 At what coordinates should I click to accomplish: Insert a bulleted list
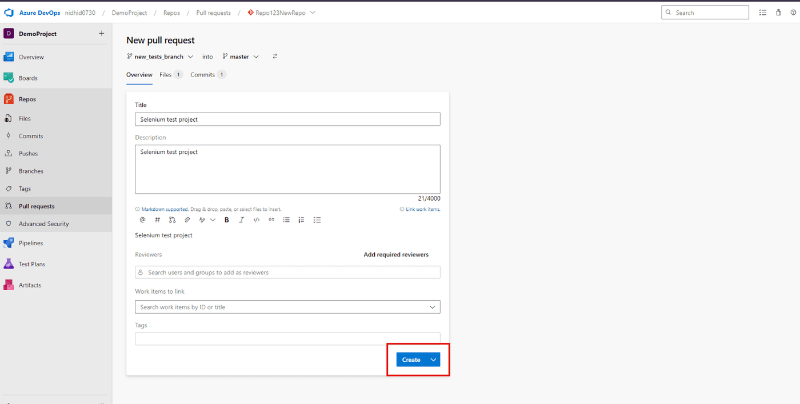pos(287,220)
